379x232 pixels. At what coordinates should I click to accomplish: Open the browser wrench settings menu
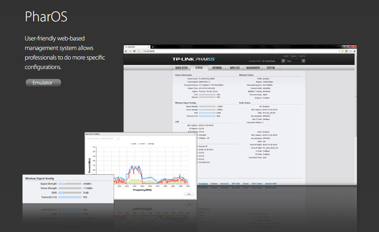(x=354, y=51)
